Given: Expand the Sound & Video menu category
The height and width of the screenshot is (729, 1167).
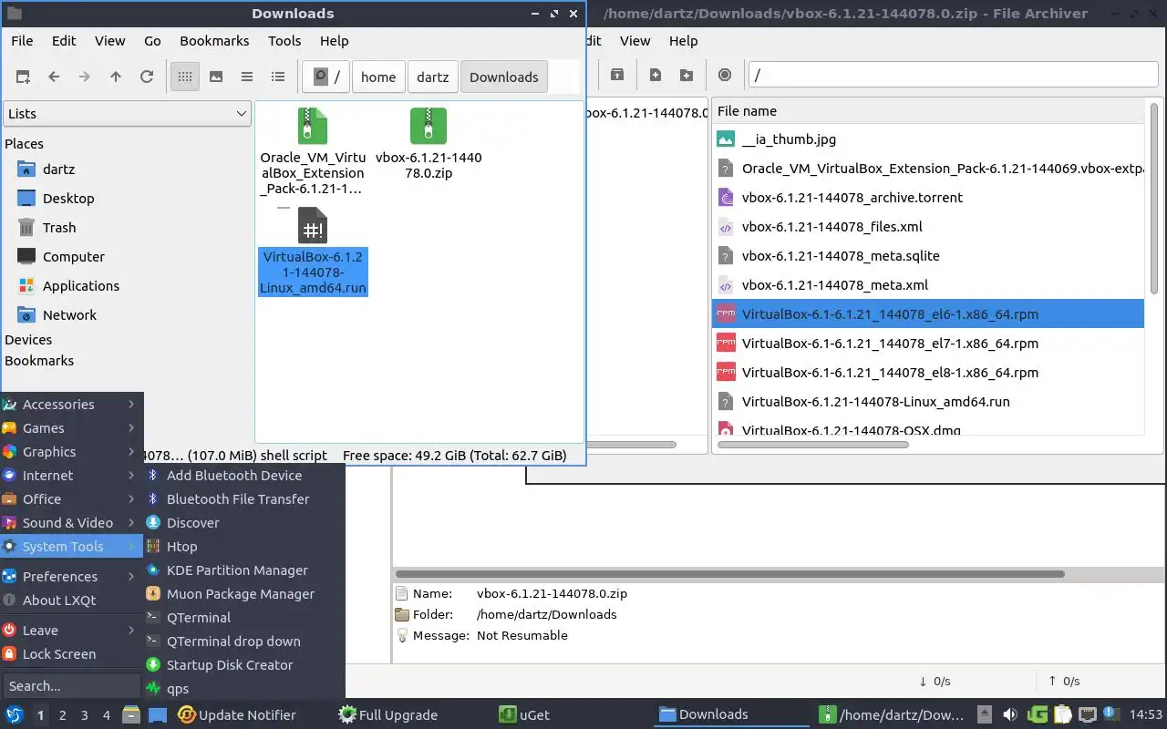Looking at the screenshot, I should click(x=71, y=523).
